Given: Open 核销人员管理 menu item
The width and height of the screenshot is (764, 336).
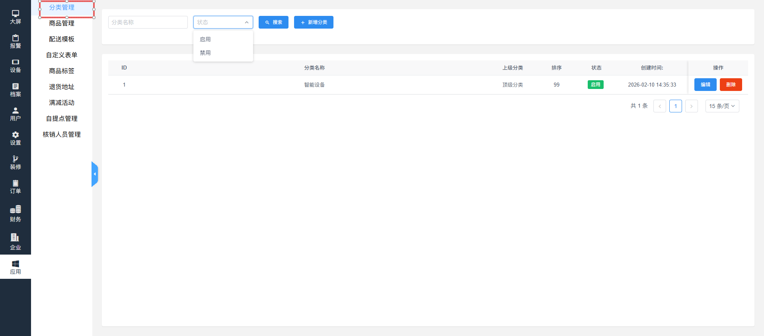Looking at the screenshot, I should [x=62, y=135].
